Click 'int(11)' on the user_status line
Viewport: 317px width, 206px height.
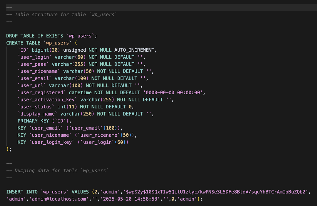(x=68, y=107)
